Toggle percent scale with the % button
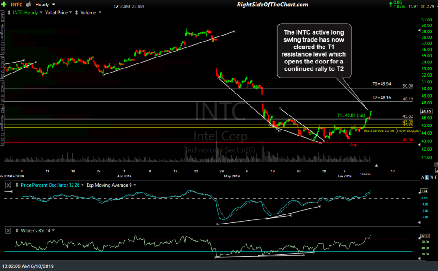The image size is (438, 271). point(432,177)
